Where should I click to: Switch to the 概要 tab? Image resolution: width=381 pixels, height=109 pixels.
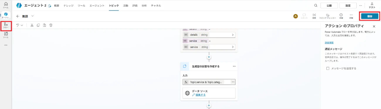[57, 6]
